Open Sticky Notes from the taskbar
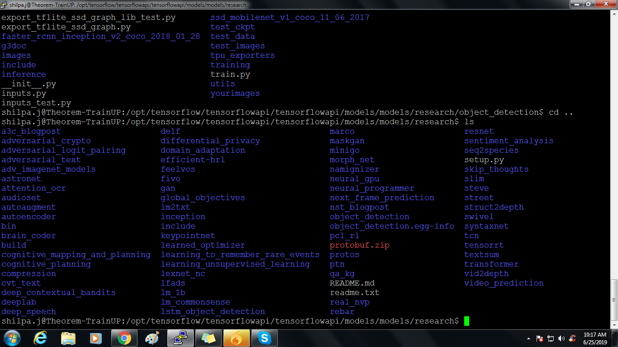 pyautogui.click(x=208, y=338)
